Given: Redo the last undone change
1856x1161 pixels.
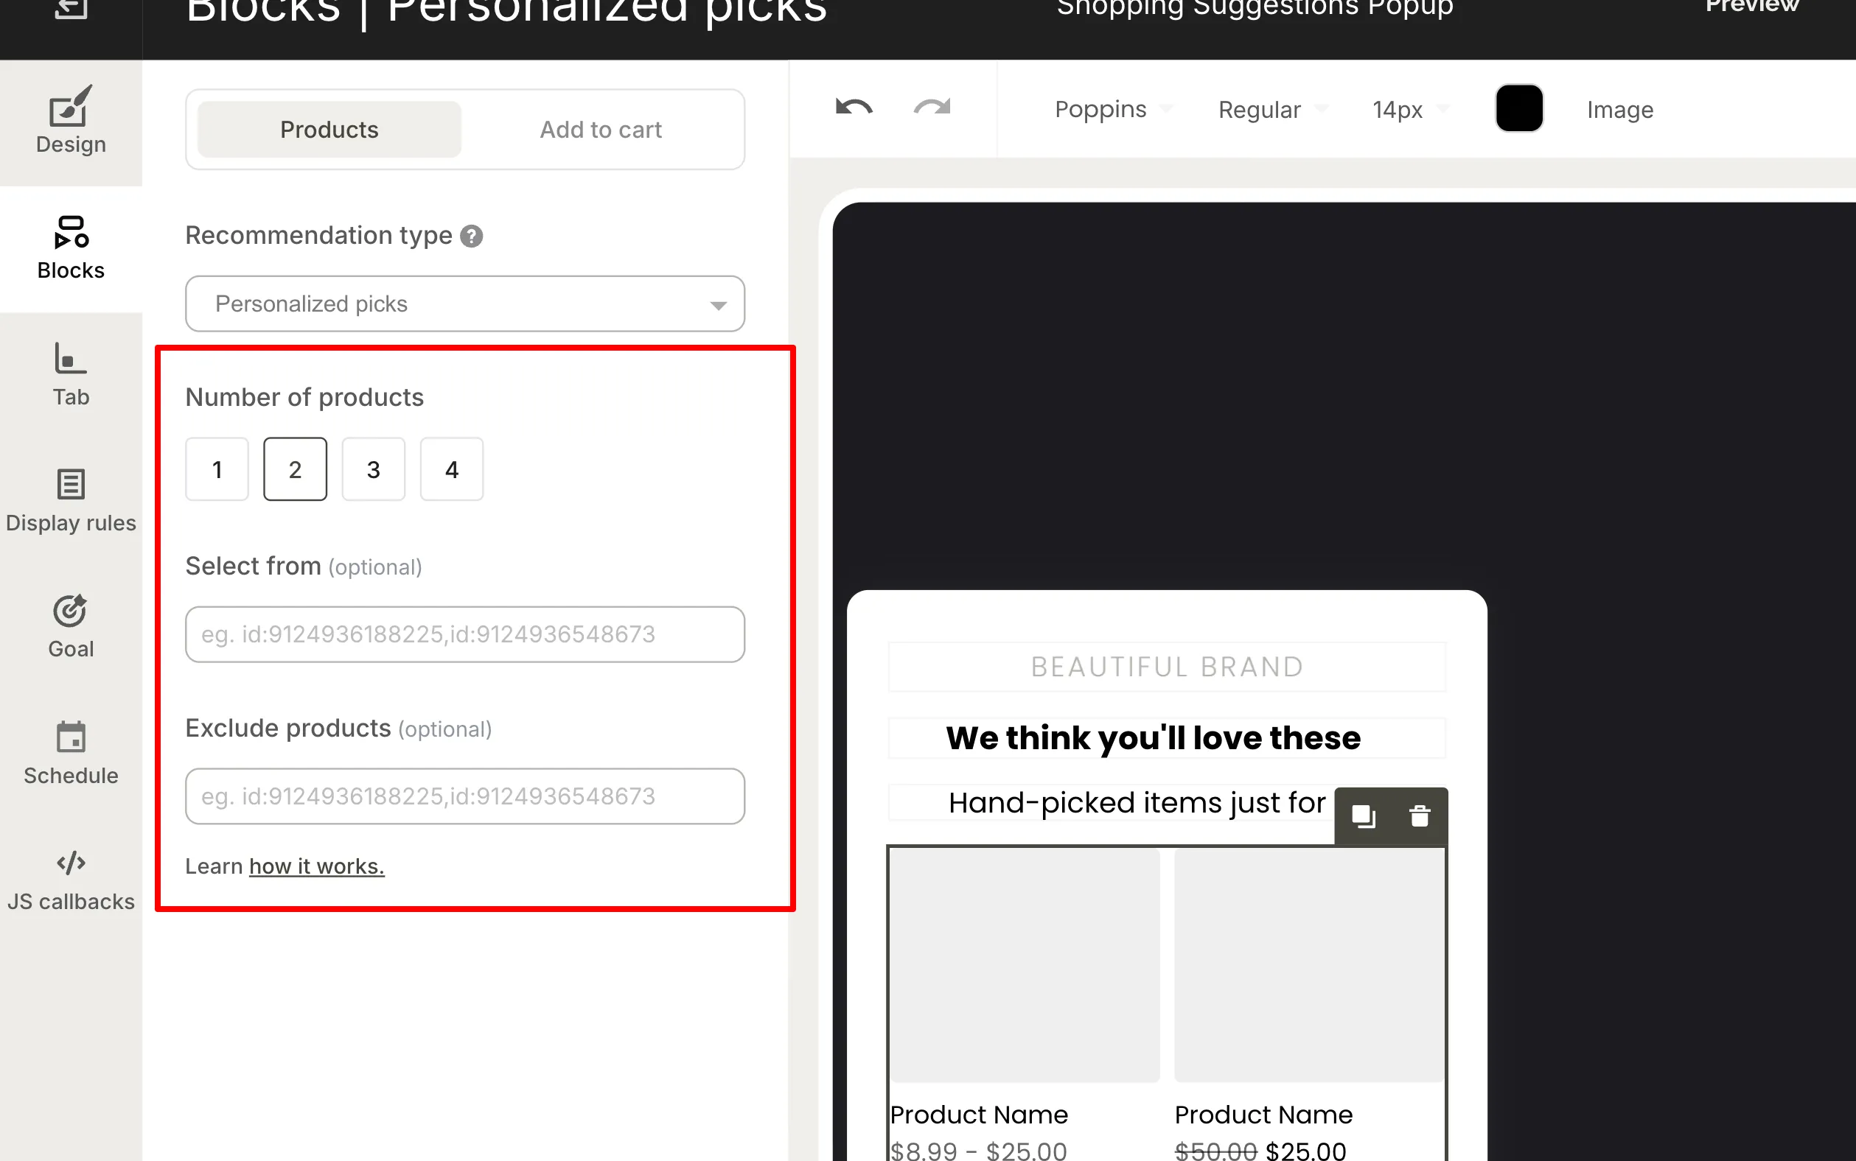Looking at the screenshot, I should pos(932,108).
